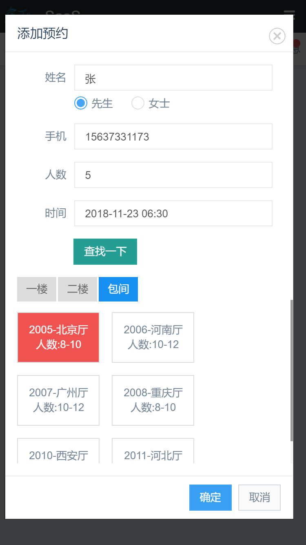The height and width of the screenshot is (545, 306).
Task: Click the 手机 phone number field
Action: pos(173,136)
